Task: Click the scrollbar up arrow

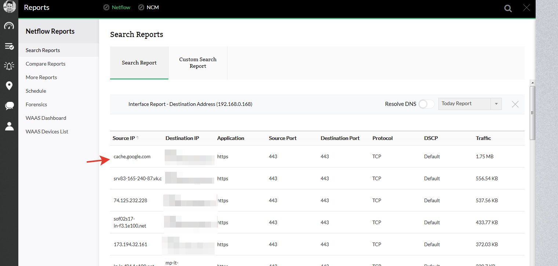Action: (533, 82)
